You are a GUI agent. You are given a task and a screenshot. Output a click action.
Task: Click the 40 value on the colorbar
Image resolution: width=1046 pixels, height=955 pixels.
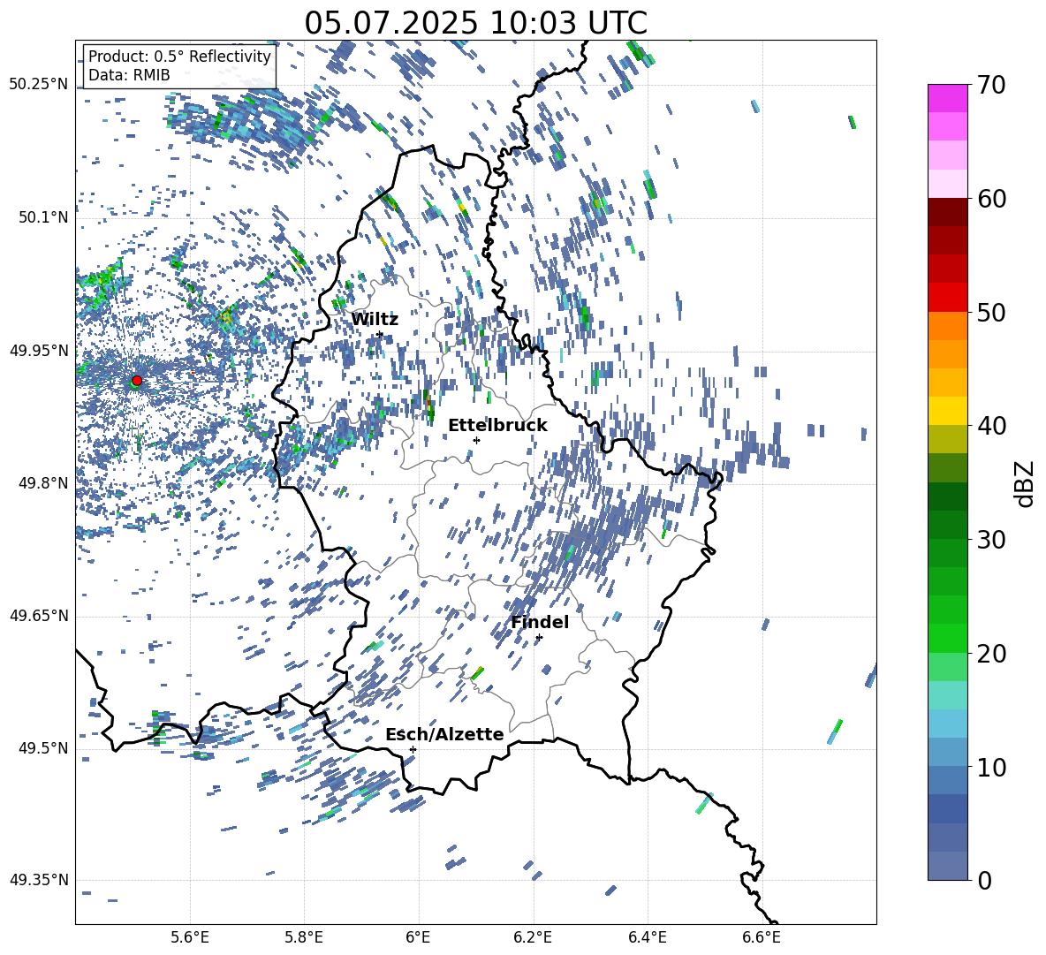991,426
